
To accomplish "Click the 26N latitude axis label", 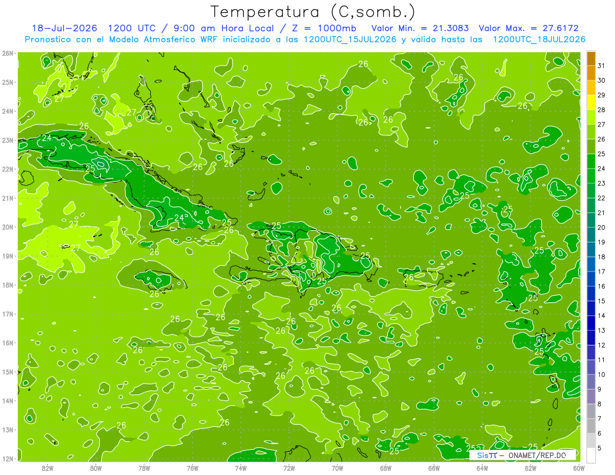I will [x=7, y=53].
